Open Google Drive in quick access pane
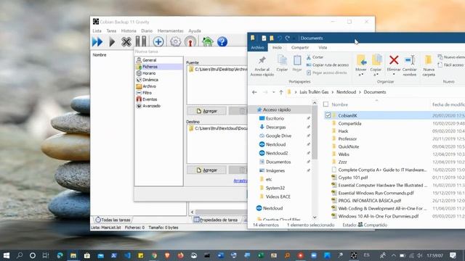The image size is (465, 261). (278, 136)
